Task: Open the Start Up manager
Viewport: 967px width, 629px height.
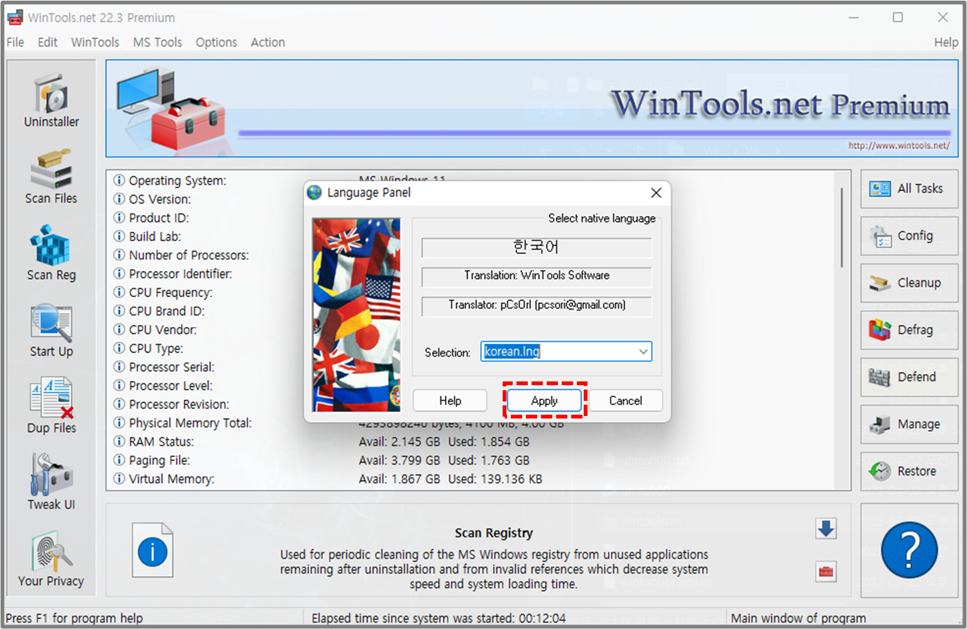Action: 52,331
